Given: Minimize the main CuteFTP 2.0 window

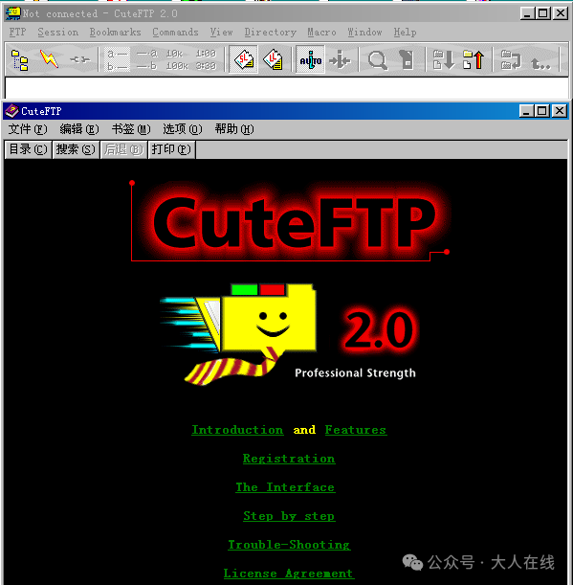Looking at the screenshot, I should (x=527, y=13).
